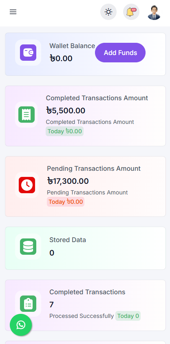Open WhatsApp chat floating button
This screenshot has width=170, height=344.
tap(21, 325)
